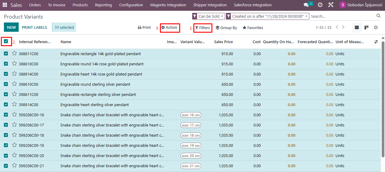Star the 388610C00 product row
This screenshot has width=385, height=172.
pyautogui.click(x=14, y=64)
